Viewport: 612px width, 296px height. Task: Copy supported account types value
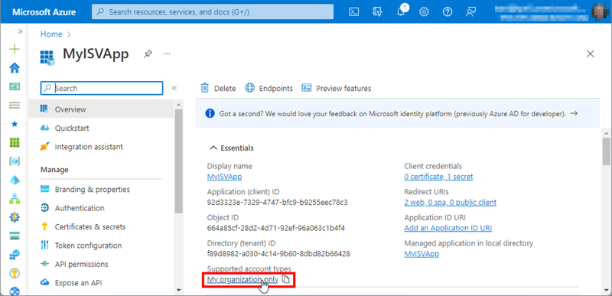pyautogui.click(x=285, y=279)
